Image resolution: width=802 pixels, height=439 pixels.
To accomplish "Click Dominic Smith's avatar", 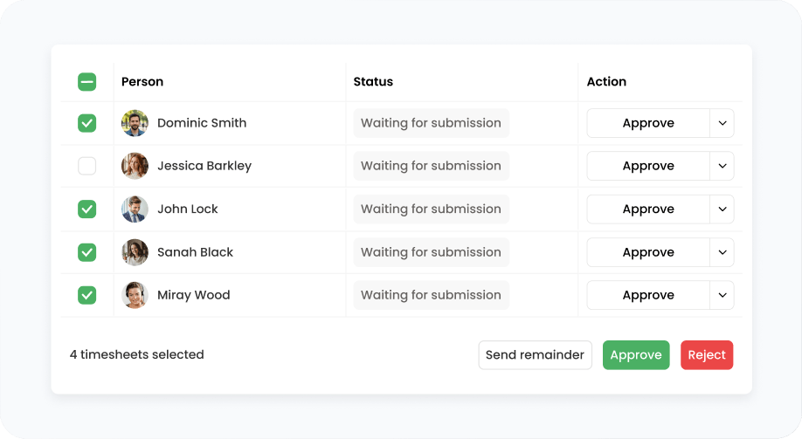I will [x=135, y=123].
